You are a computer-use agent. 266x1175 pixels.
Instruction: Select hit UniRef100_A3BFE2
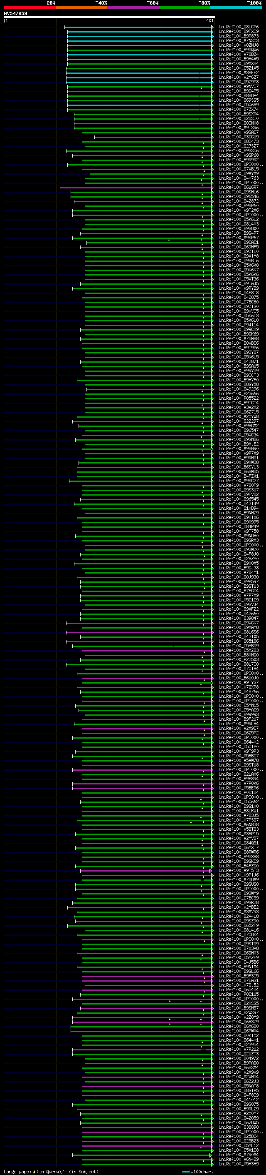(239, 73)
